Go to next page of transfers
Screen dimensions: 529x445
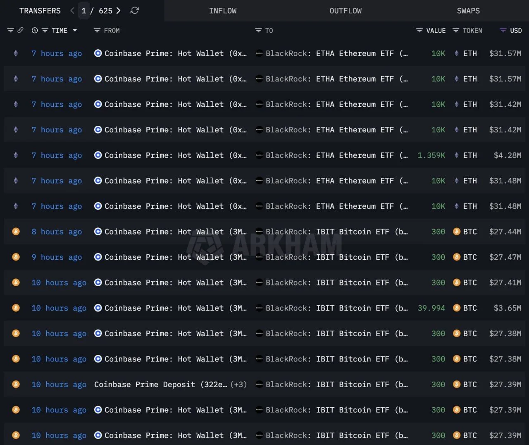click(119, 11)
